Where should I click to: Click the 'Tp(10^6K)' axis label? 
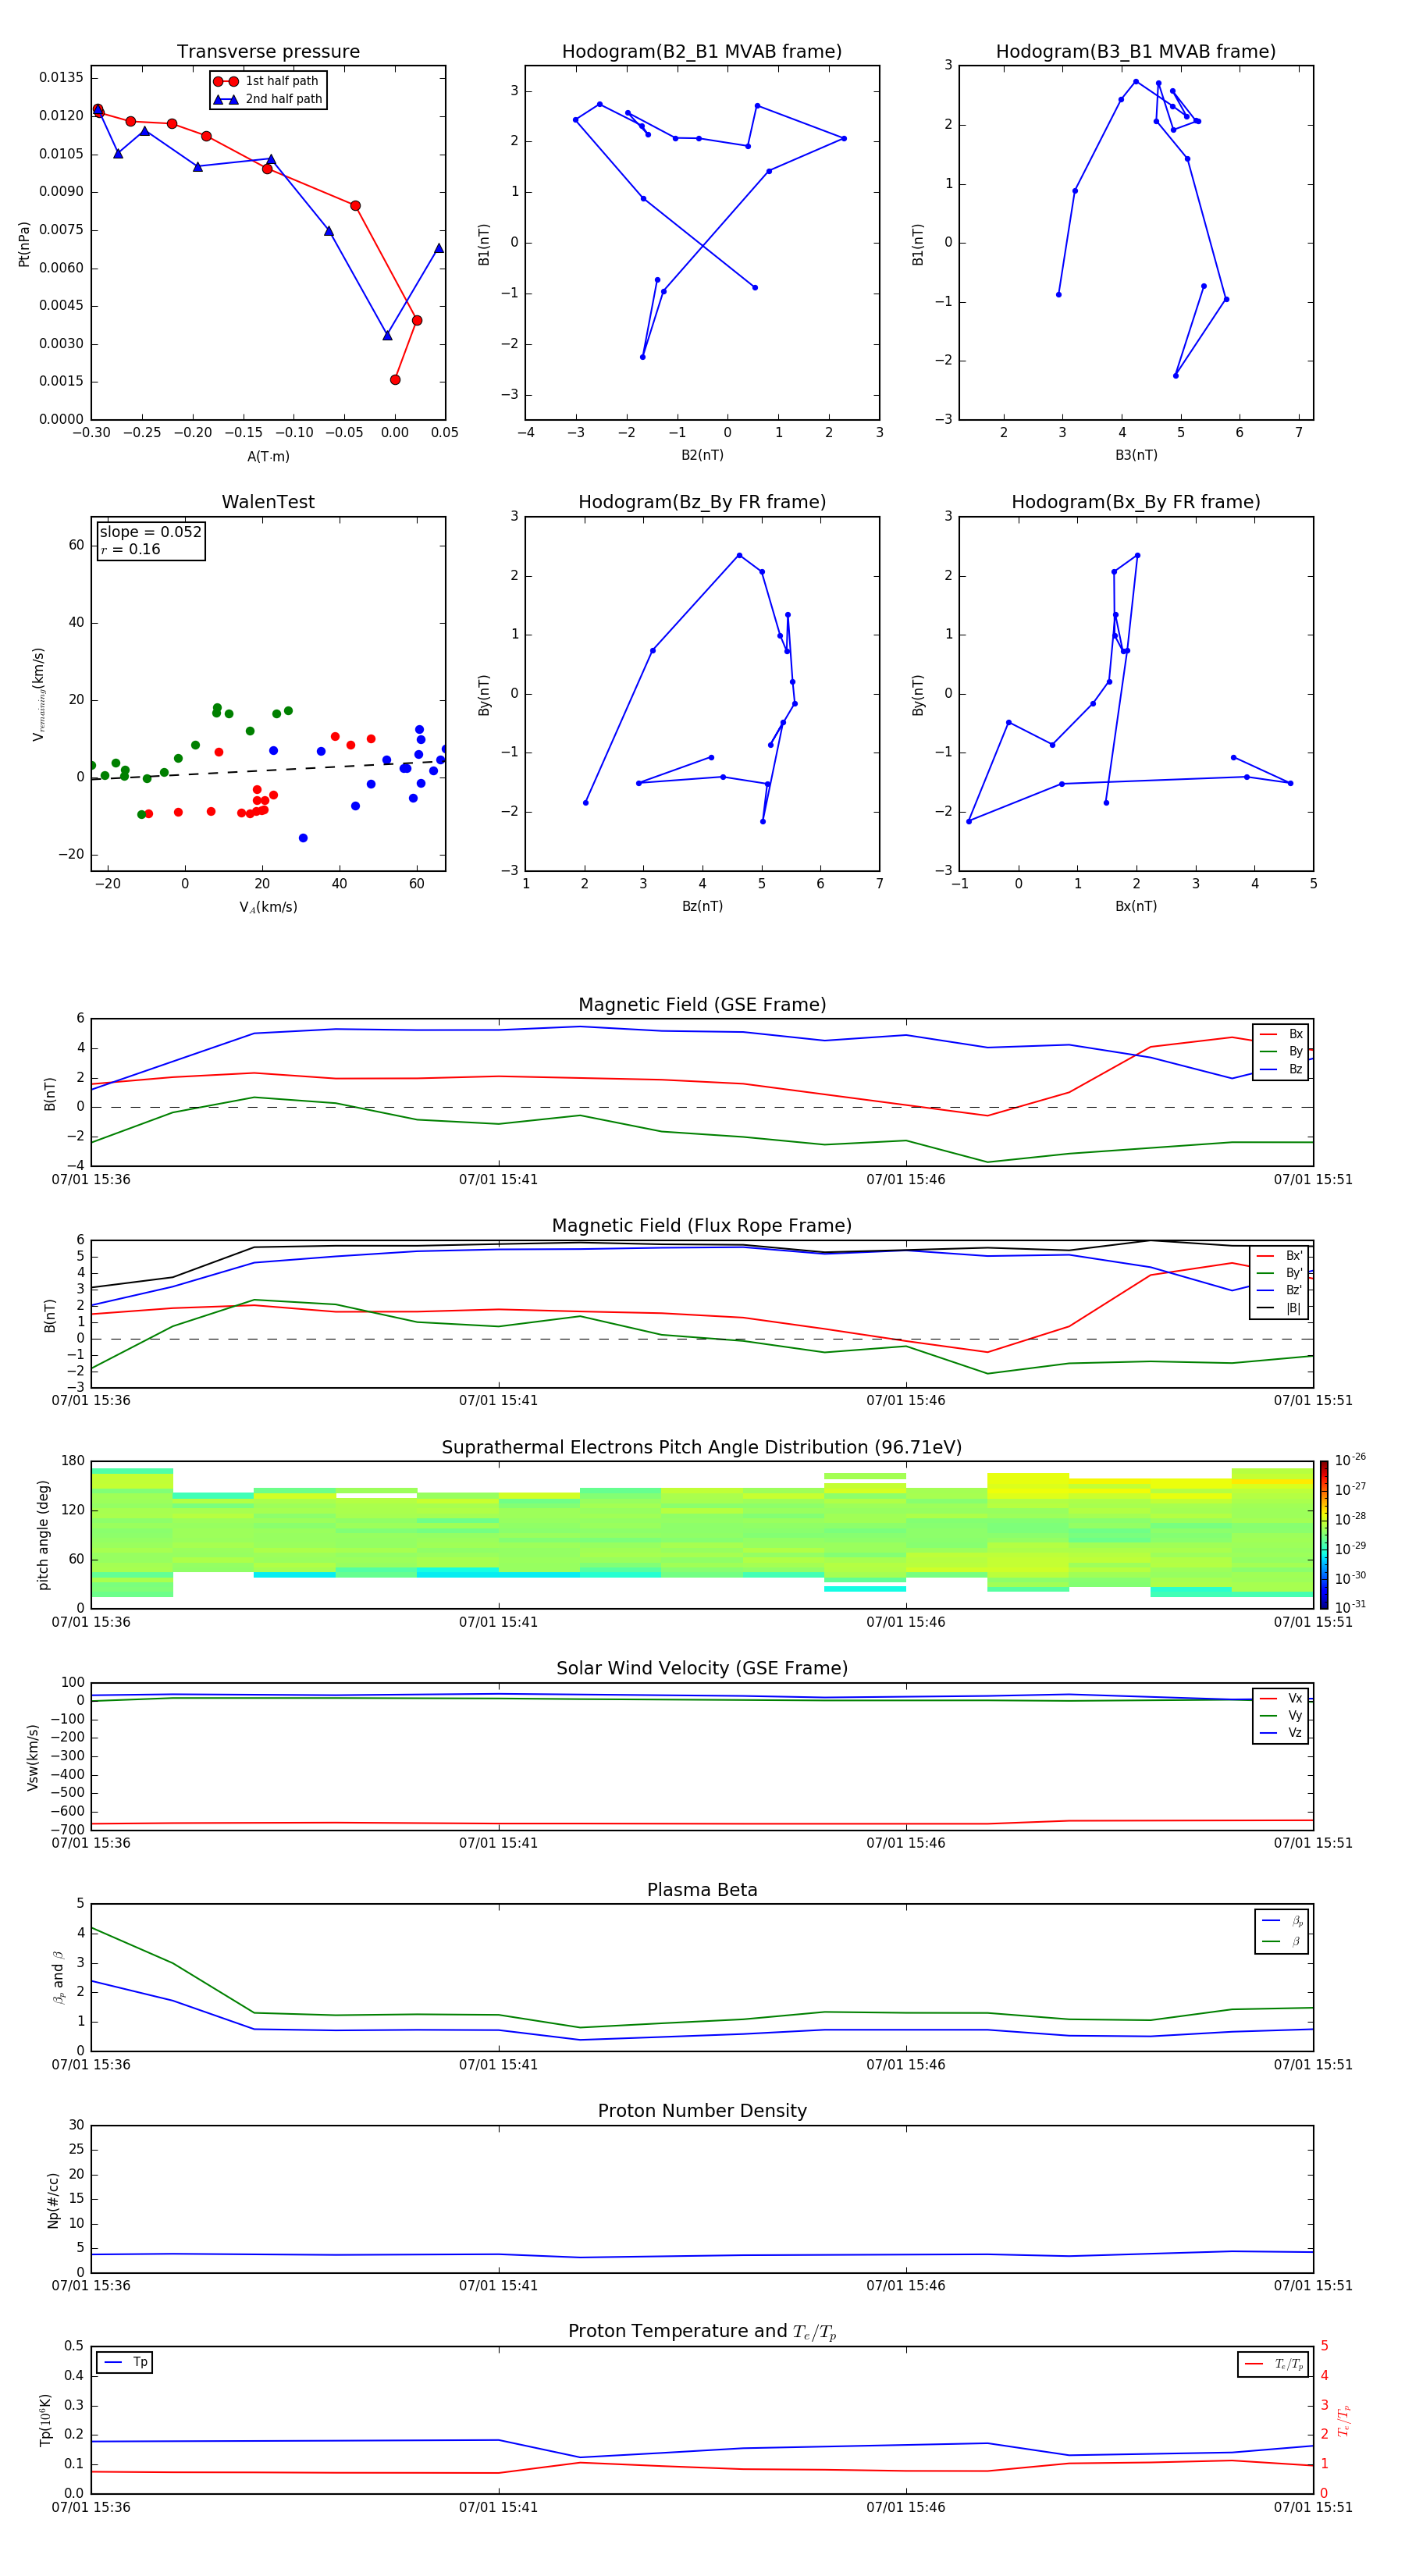click(45, 2420)
